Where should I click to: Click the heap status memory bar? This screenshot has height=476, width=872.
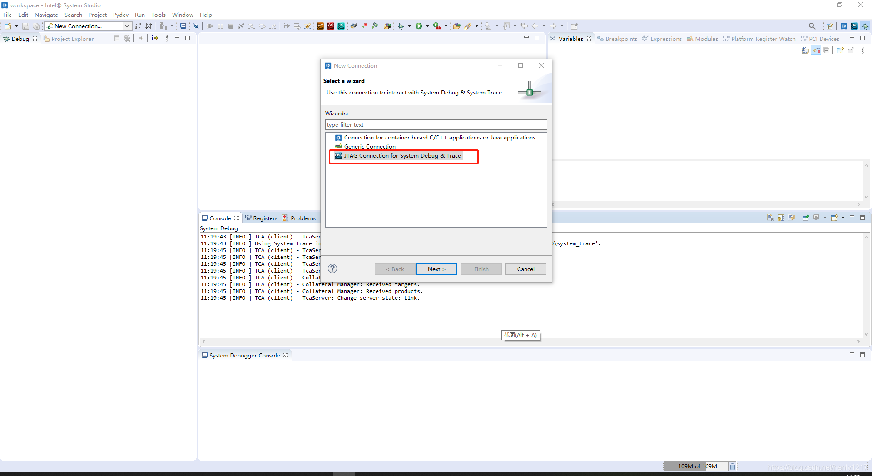(x=696, y=466)
